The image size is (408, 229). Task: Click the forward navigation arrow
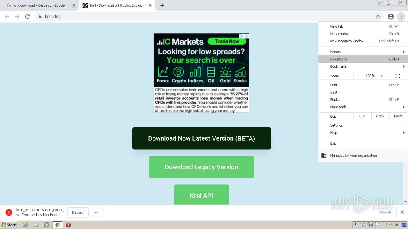(x=17, y=17)
